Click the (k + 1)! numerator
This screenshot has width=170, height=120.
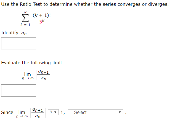point(42,15)
